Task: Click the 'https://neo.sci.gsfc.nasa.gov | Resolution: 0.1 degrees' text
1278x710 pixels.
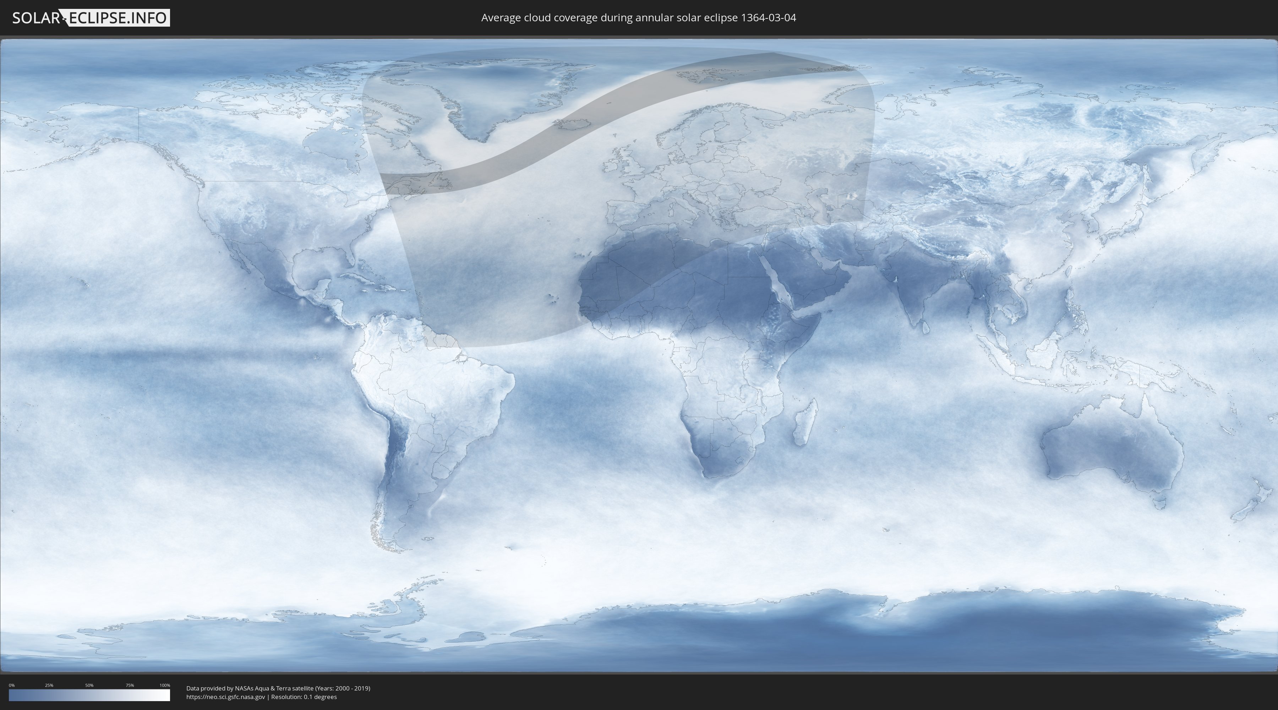Action: point(261,697)
